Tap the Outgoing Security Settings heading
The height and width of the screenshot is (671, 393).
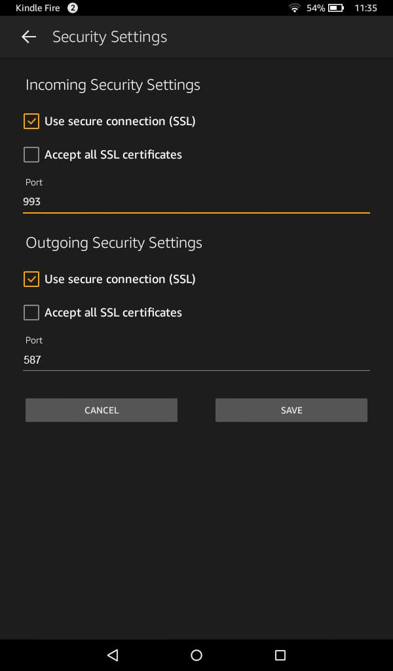click(114, 243)
